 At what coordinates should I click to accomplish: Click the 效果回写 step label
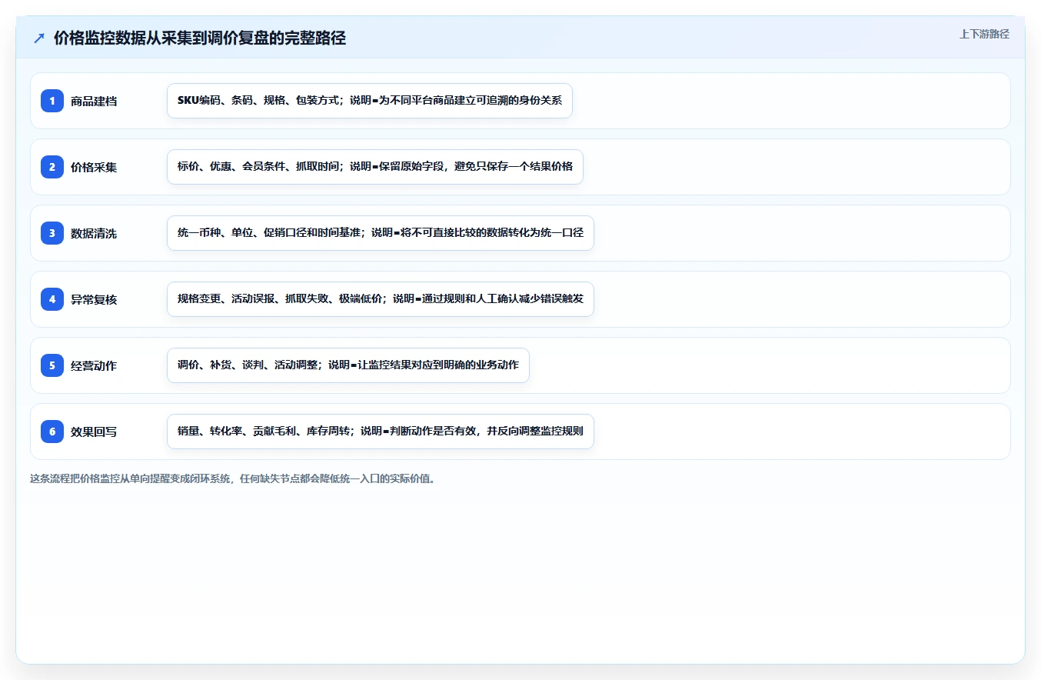[94, 432]
